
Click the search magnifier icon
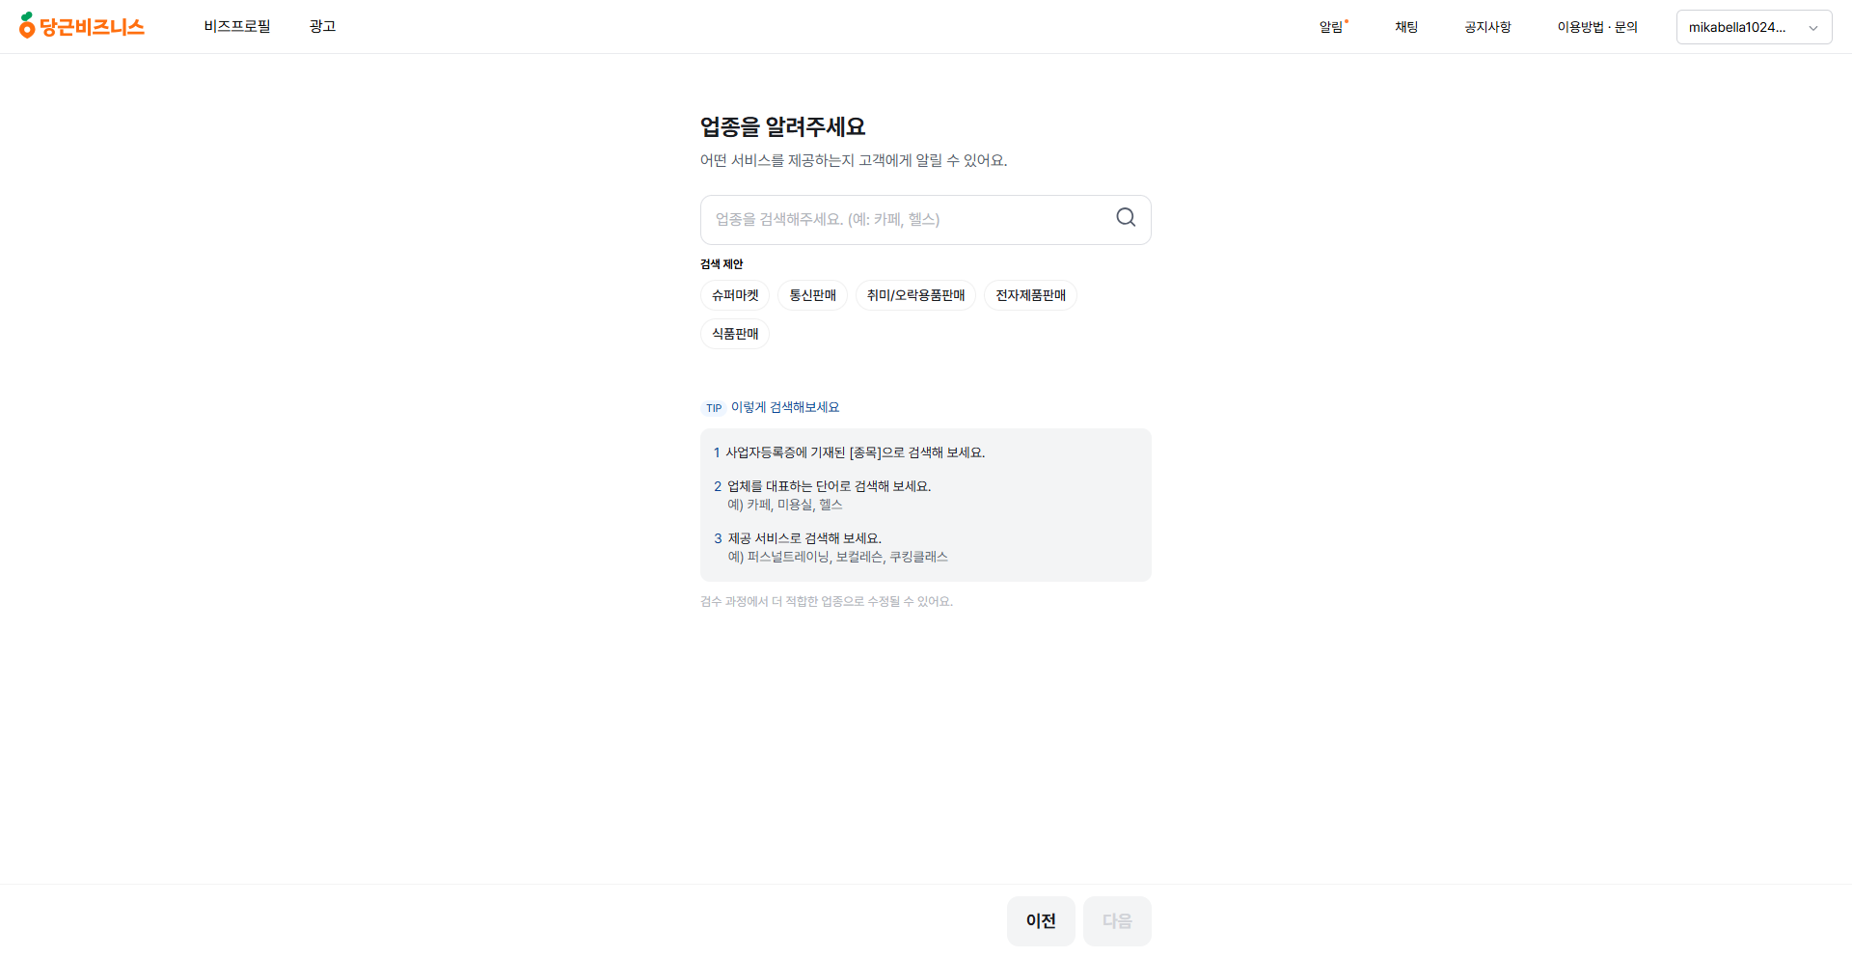(1126, 218)
